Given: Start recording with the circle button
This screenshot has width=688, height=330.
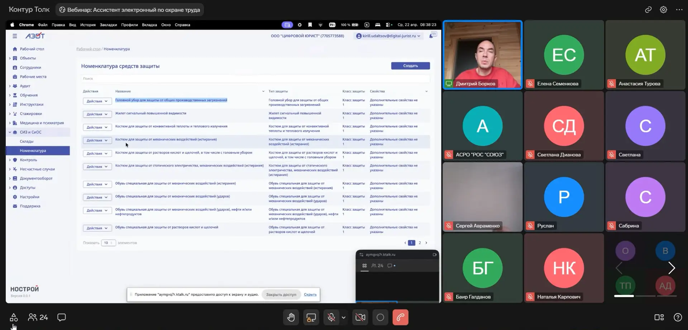Looking at the screenshot, I should (x=380, y=317).
